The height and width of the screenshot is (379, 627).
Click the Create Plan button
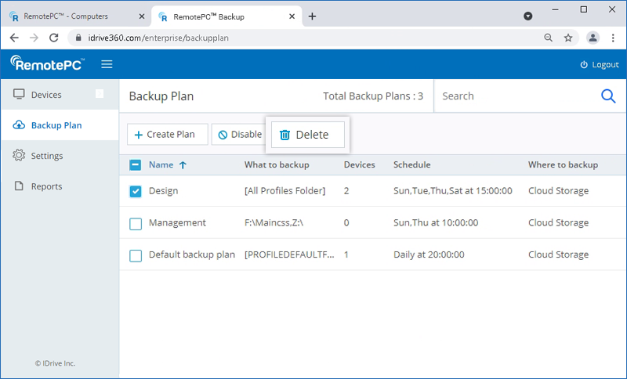(167, 135)
